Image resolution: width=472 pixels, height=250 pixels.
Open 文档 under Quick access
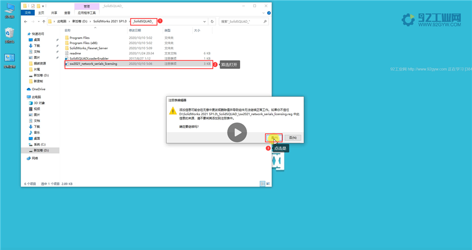(x=37, y=52)
